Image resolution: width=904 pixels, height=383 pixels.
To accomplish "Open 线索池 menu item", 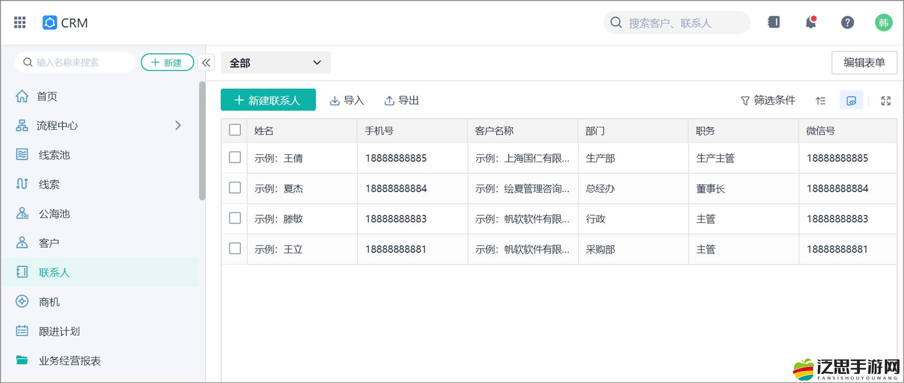I will click(x=99, y=155).
